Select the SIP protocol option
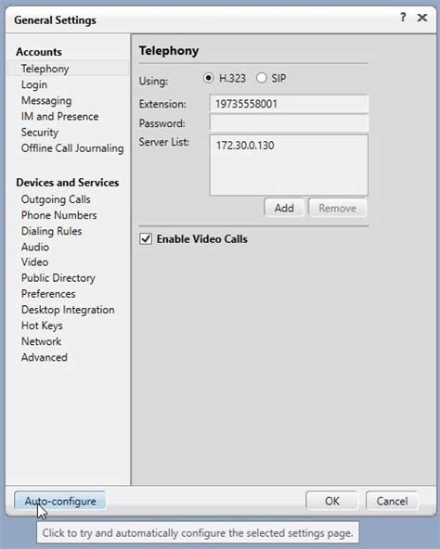 pos(261,78)
